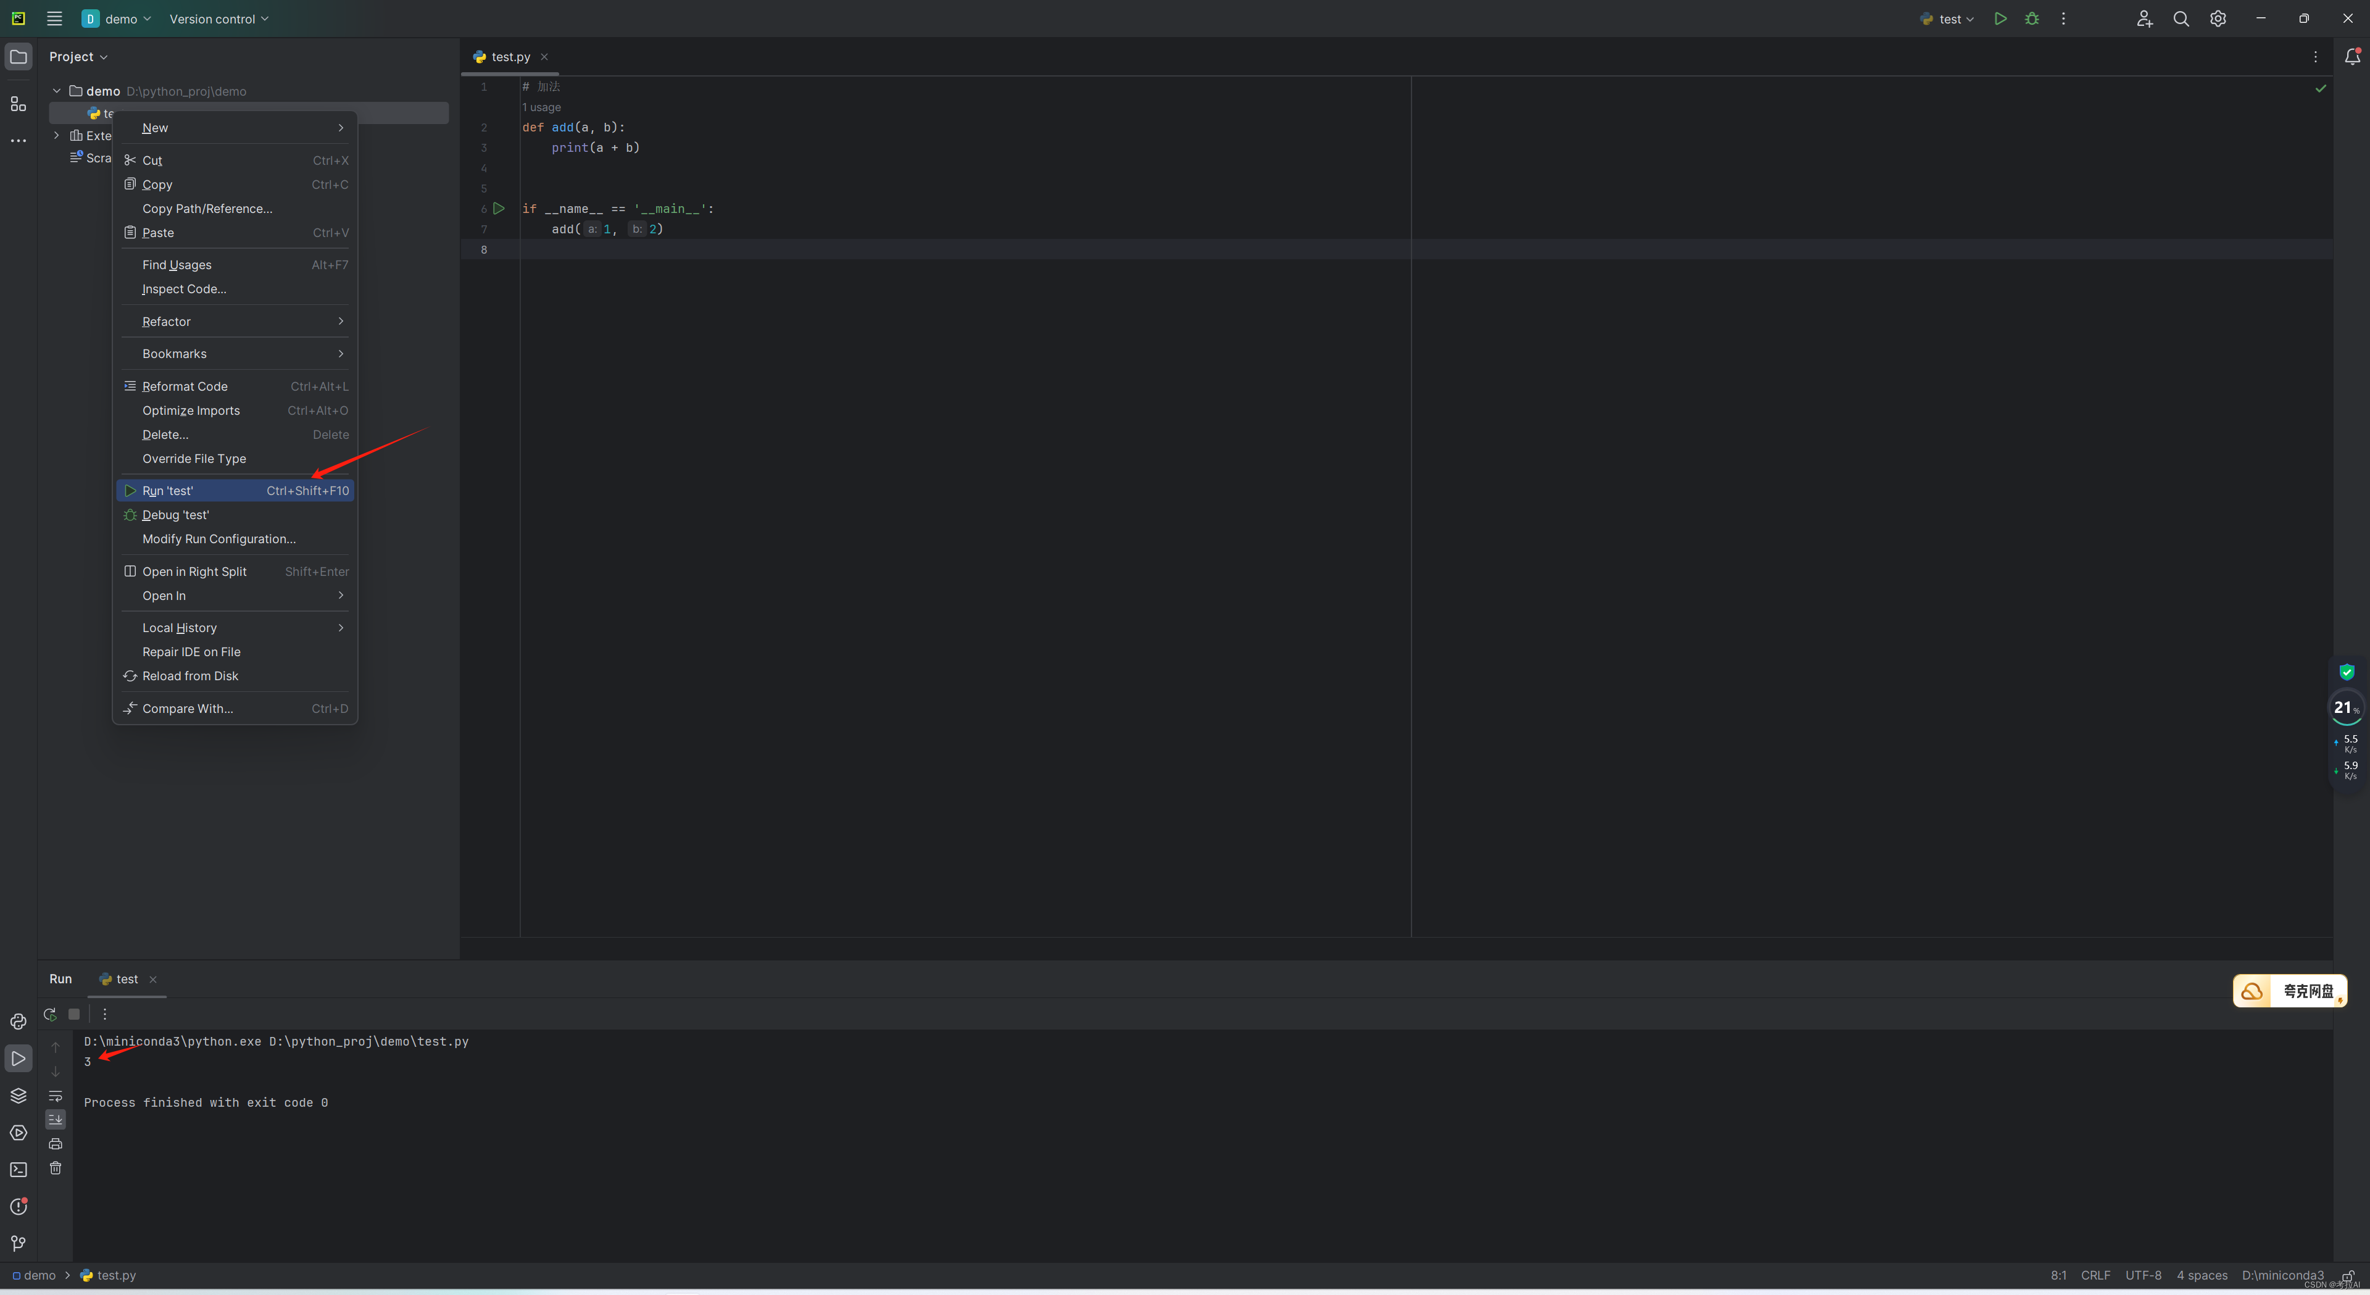Show notifications bell
The height and width of the screenshot is (1295, 2370).
click(x=2353, y=56)
